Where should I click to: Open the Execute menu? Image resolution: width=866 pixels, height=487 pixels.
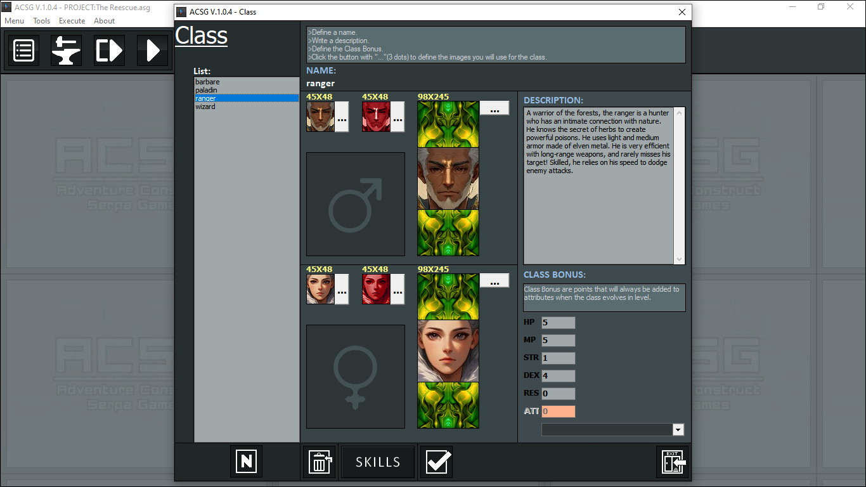[72, 21]
